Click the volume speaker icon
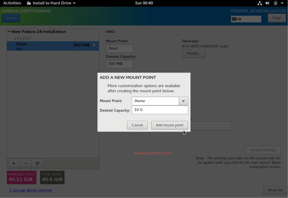Viewport: 288px width, 198px height. (267, 3)
